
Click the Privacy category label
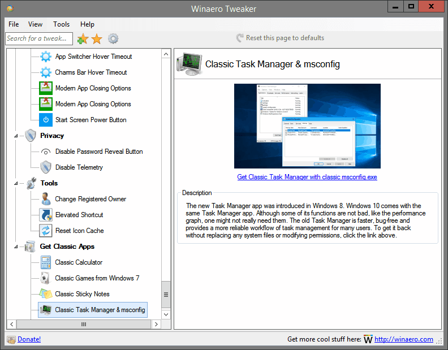pos(52,136)
